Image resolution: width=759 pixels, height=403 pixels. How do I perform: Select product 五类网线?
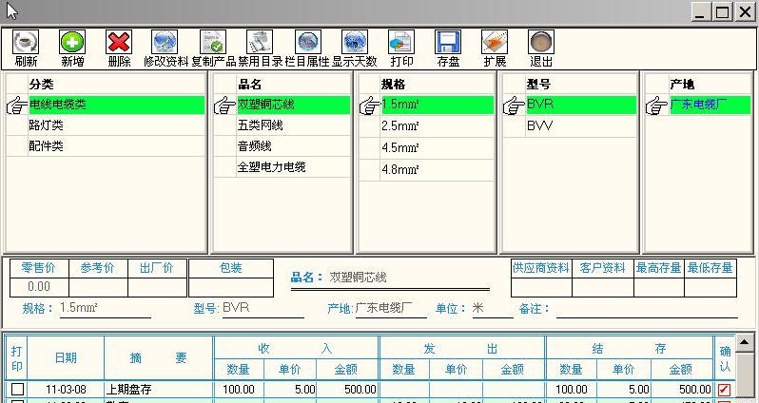pyautogui.click(x=293, y=125)
